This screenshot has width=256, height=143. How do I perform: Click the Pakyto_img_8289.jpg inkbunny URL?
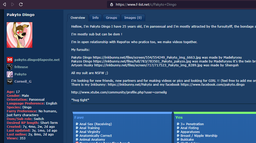pyautogui.click(x=148, y=65)
